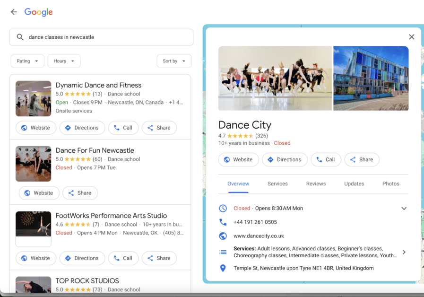The height and width of the screenshot is (297, 424).
Task: Share the FootWorks Performance Arts Studio listing
Action: tap(159, 258)
